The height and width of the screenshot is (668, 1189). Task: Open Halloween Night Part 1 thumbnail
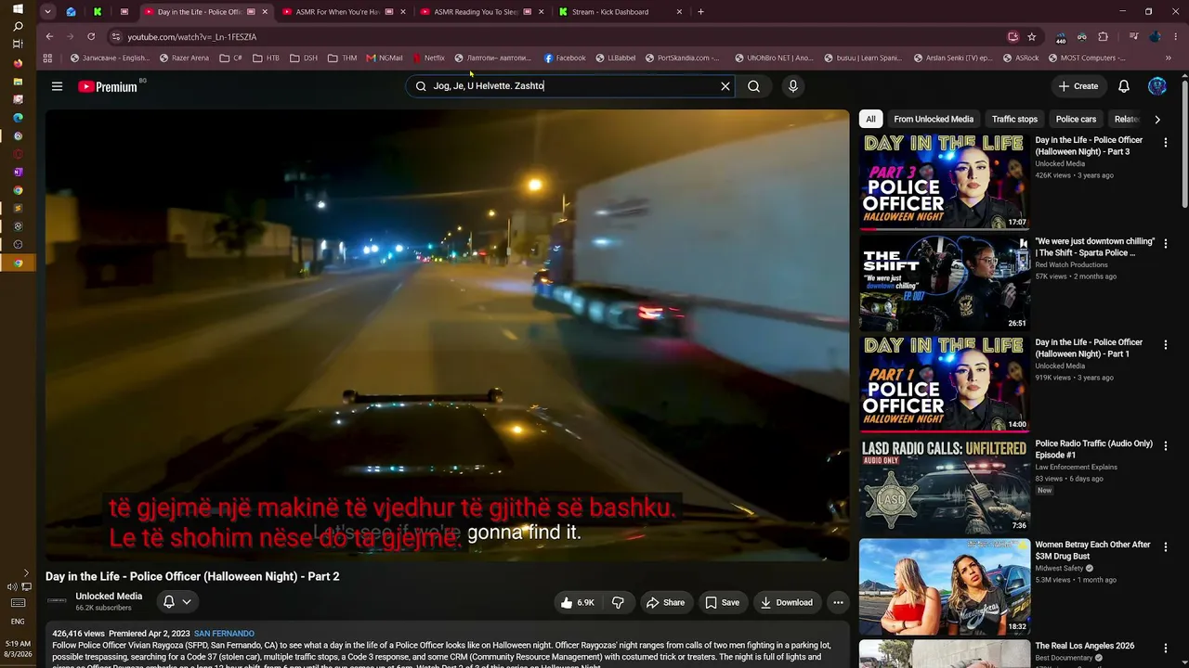point(944,384)
